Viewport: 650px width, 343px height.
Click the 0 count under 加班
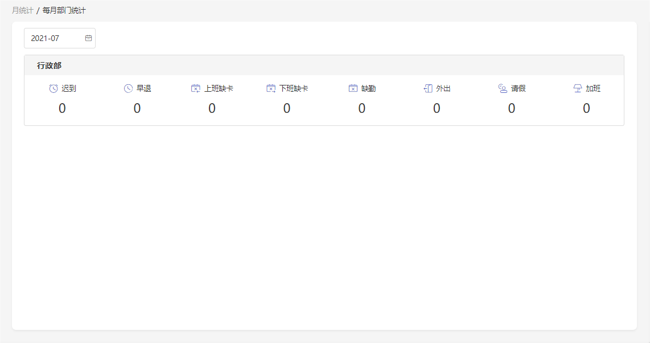point(587,108)
